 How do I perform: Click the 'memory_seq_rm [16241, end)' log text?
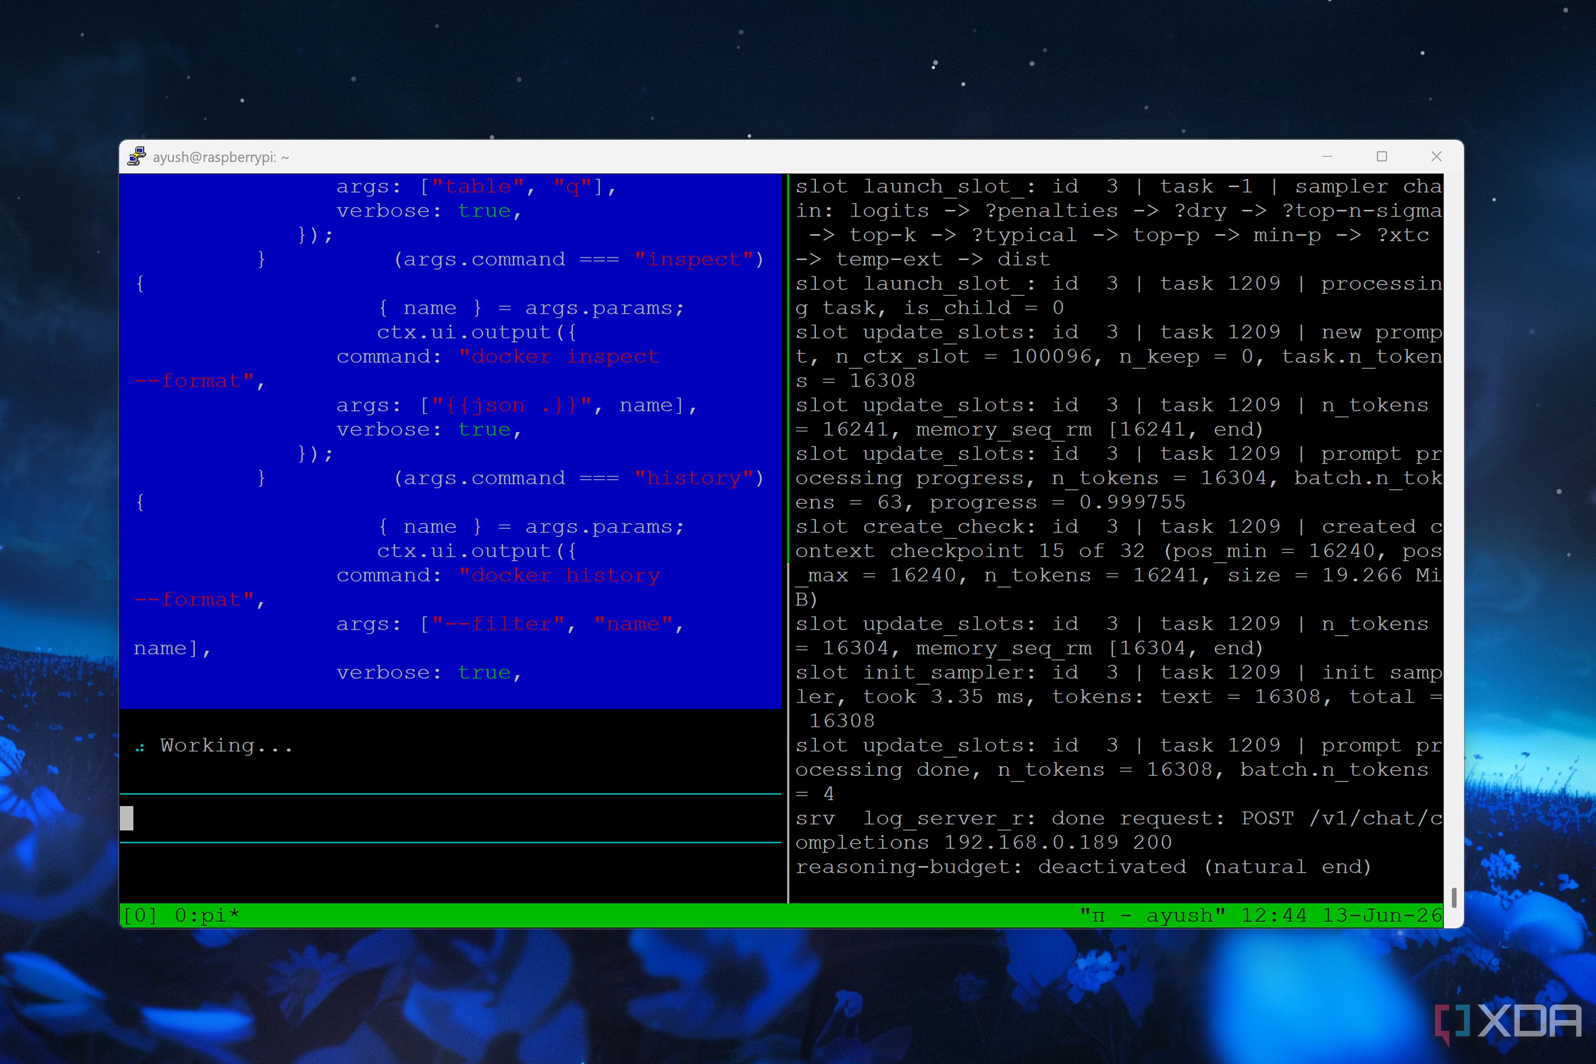point(1090,430)
